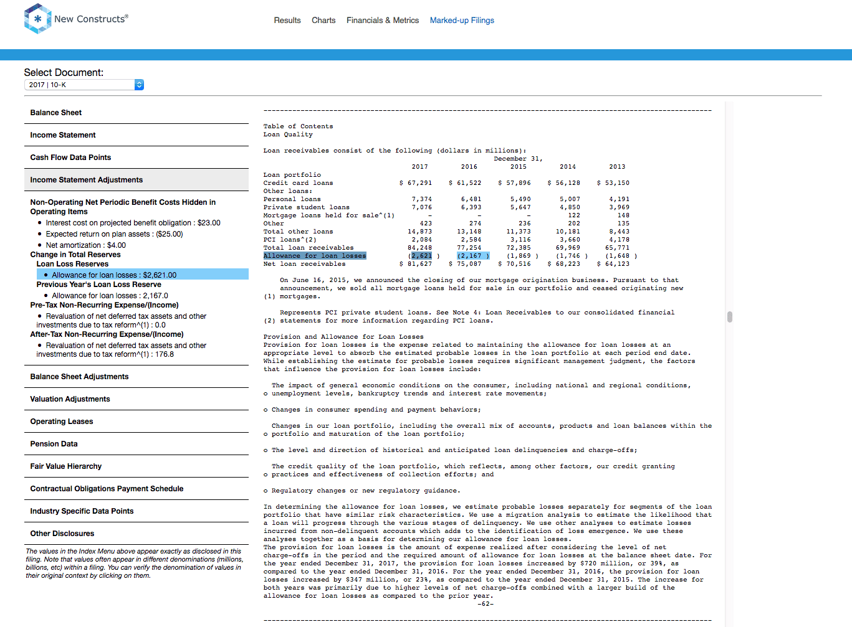Expand Other Disclosures section
The height and width of the screenshot is (627, 852).
136,534
